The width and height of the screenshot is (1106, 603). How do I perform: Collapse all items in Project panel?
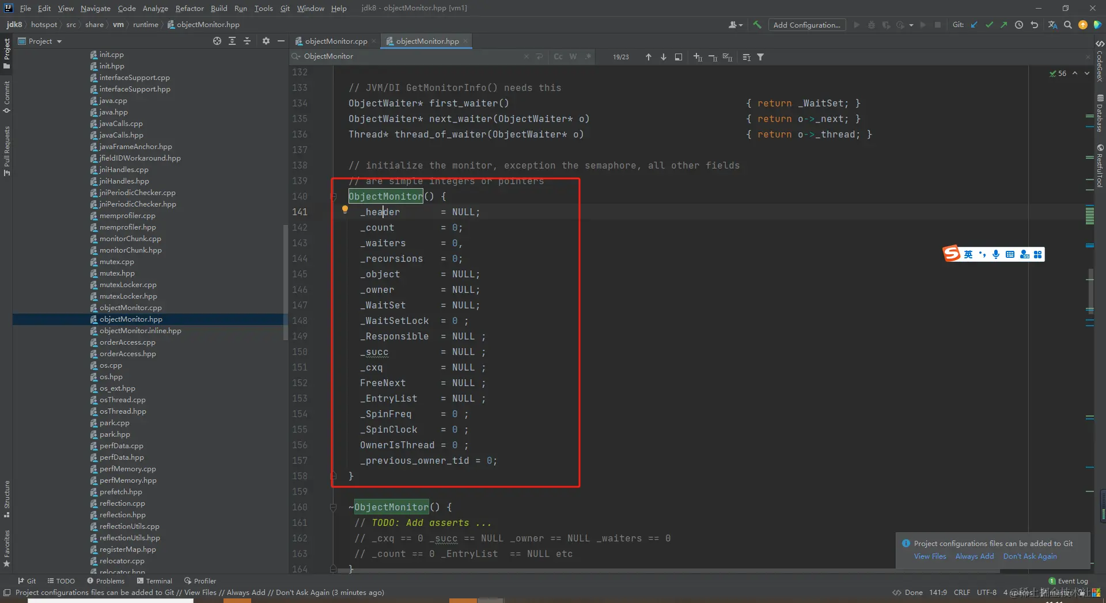tap(247, 41)
